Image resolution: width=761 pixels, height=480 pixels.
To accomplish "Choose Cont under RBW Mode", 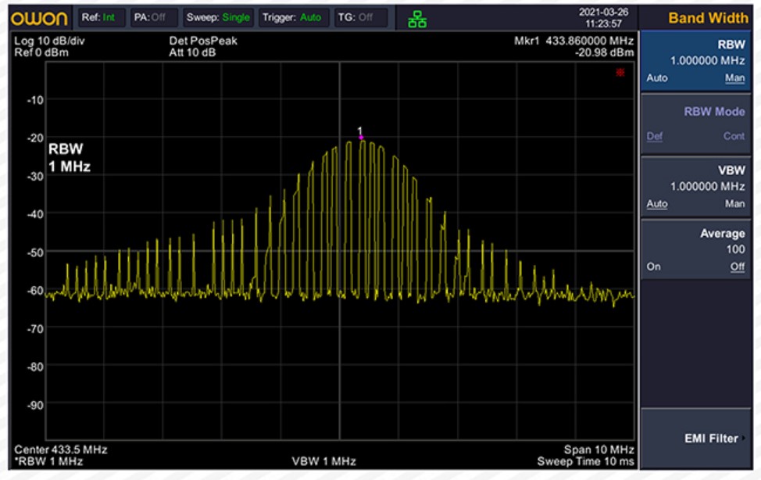I will [x=734, y=136].
